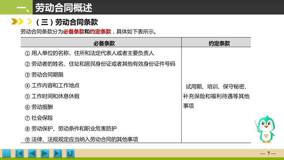Jump to last slide button
The height and width of the screenshot is (160, 284).
[x=58, y=153]
